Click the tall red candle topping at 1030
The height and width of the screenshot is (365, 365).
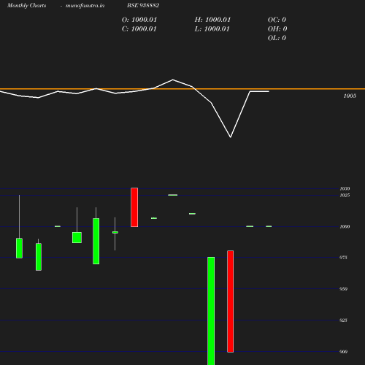click(134, 207)
